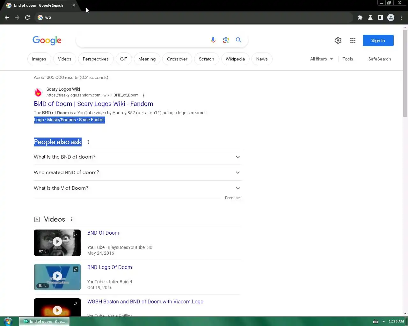Open the Videos section options menu
The image size is (408, 326).
click(x=72, y=219)
